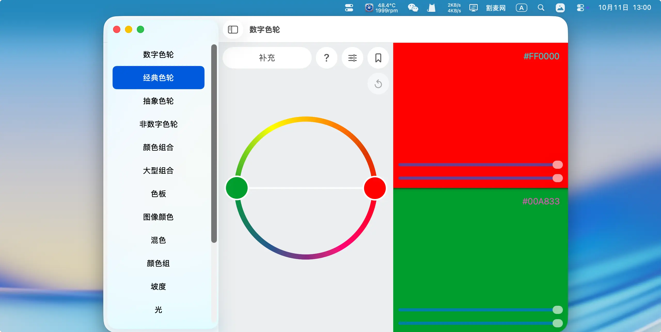
Task: Click the input source A icon
Action: pos(521,8)
